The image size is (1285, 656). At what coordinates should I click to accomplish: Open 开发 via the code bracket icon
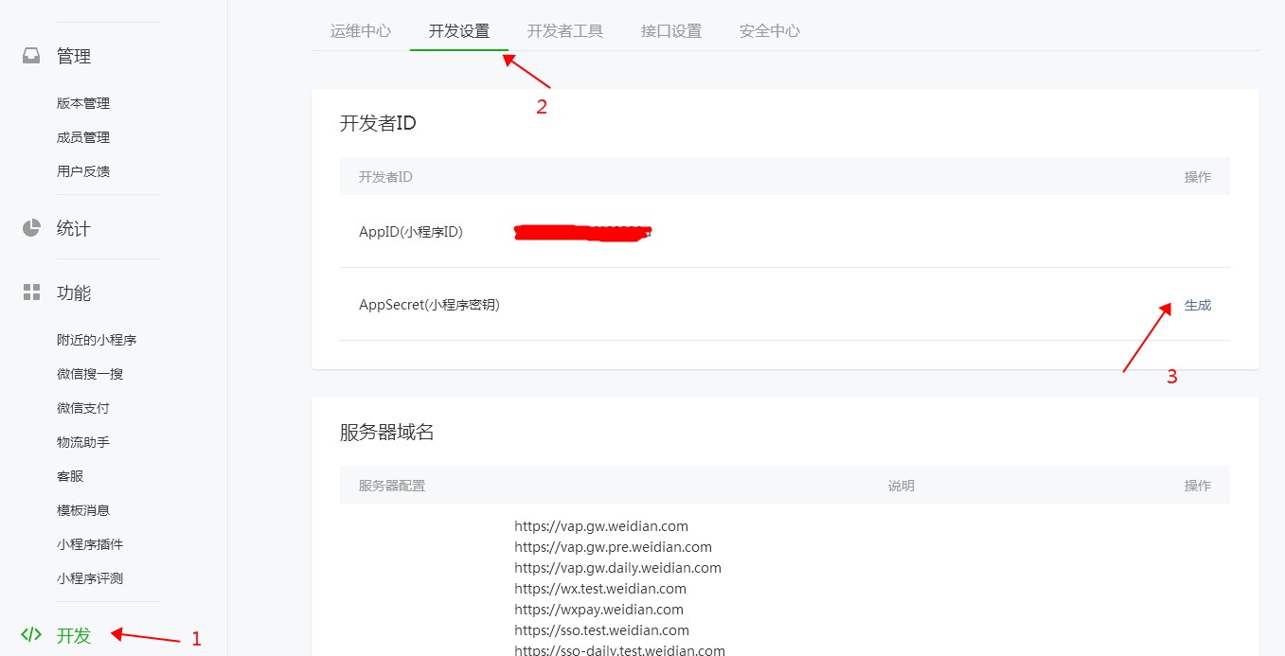[31, 635]
